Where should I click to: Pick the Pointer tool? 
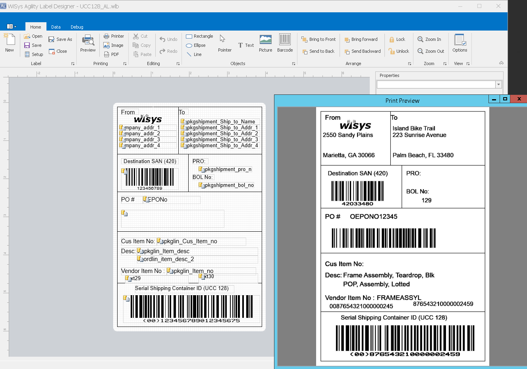[224, 43]
